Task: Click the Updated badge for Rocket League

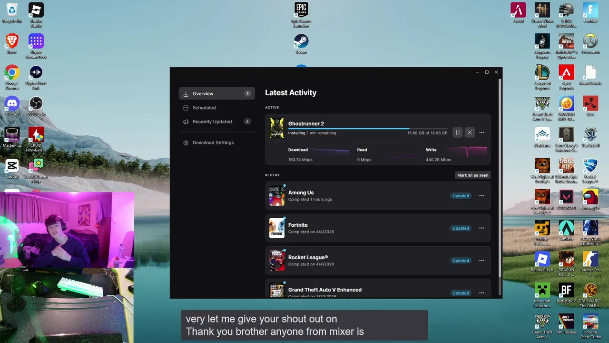Action: [x=461, y=261]
